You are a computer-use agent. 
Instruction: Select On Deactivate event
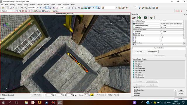pyautogui.click(x=140, y=68)
